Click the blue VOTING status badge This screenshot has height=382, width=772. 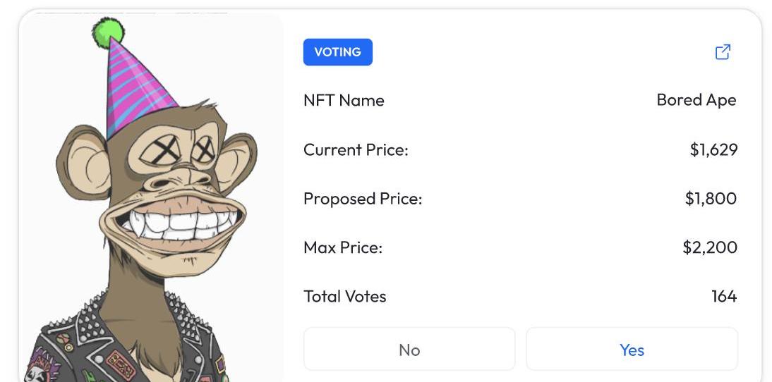(x=337, y=52)
